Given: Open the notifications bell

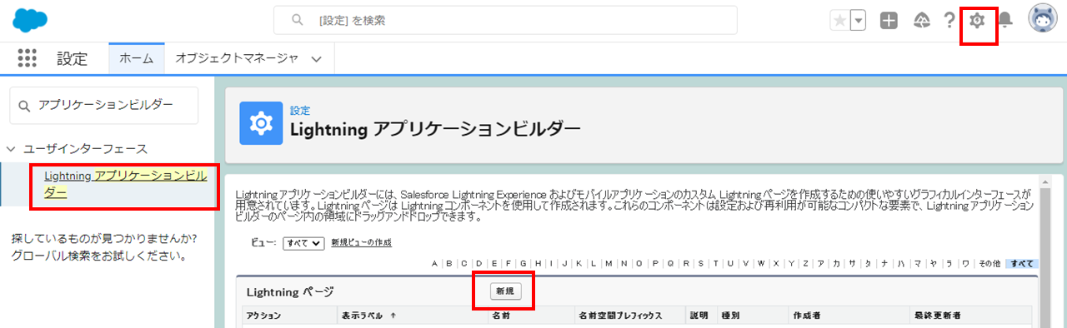Looking at the screenshot, I should coord(1005,20).
